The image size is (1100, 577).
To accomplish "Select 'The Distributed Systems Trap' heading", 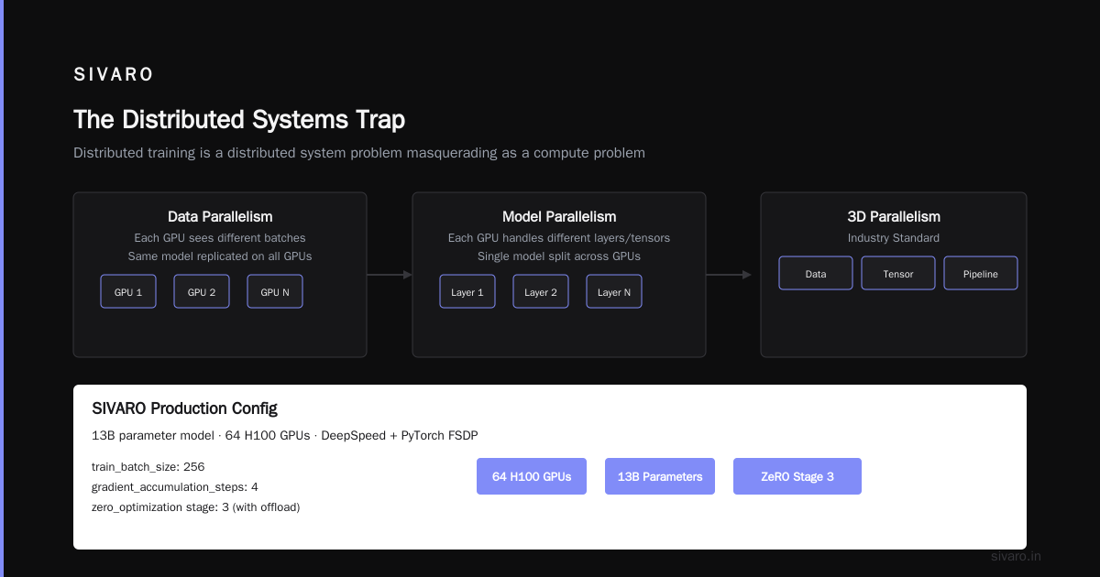I will [239, 120].
